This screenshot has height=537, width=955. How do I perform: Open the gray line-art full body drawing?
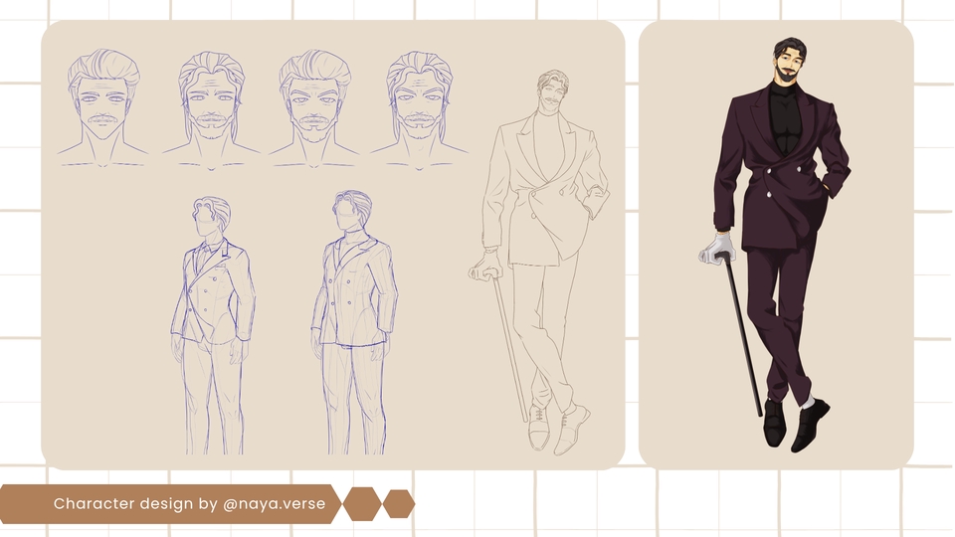pyautogui.click(x=539, y=262)
